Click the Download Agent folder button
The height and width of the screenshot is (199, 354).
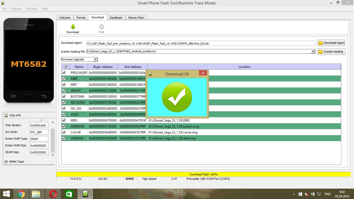coord(331,43)
